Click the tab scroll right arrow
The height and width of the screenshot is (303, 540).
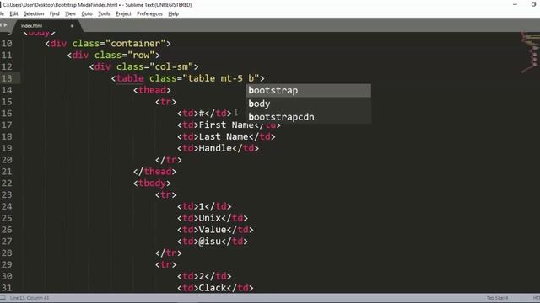tap(6, 25)
